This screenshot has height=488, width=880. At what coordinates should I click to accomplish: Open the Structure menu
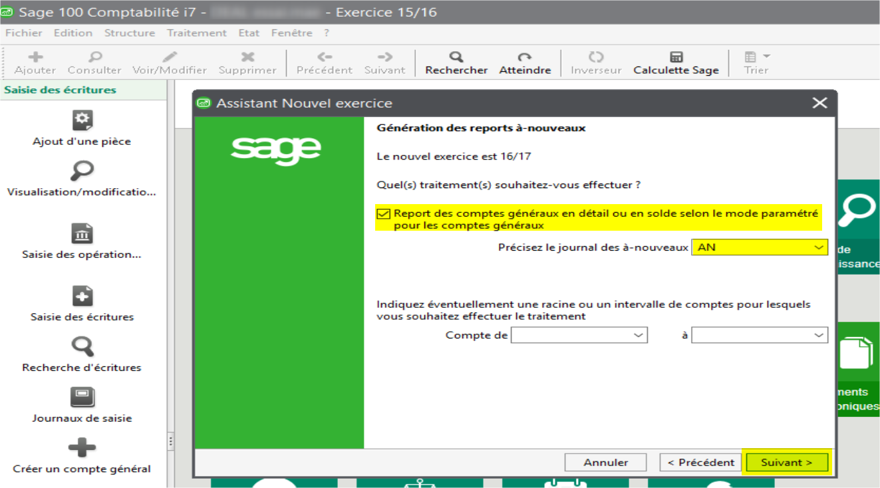click(x=129, y=33)
